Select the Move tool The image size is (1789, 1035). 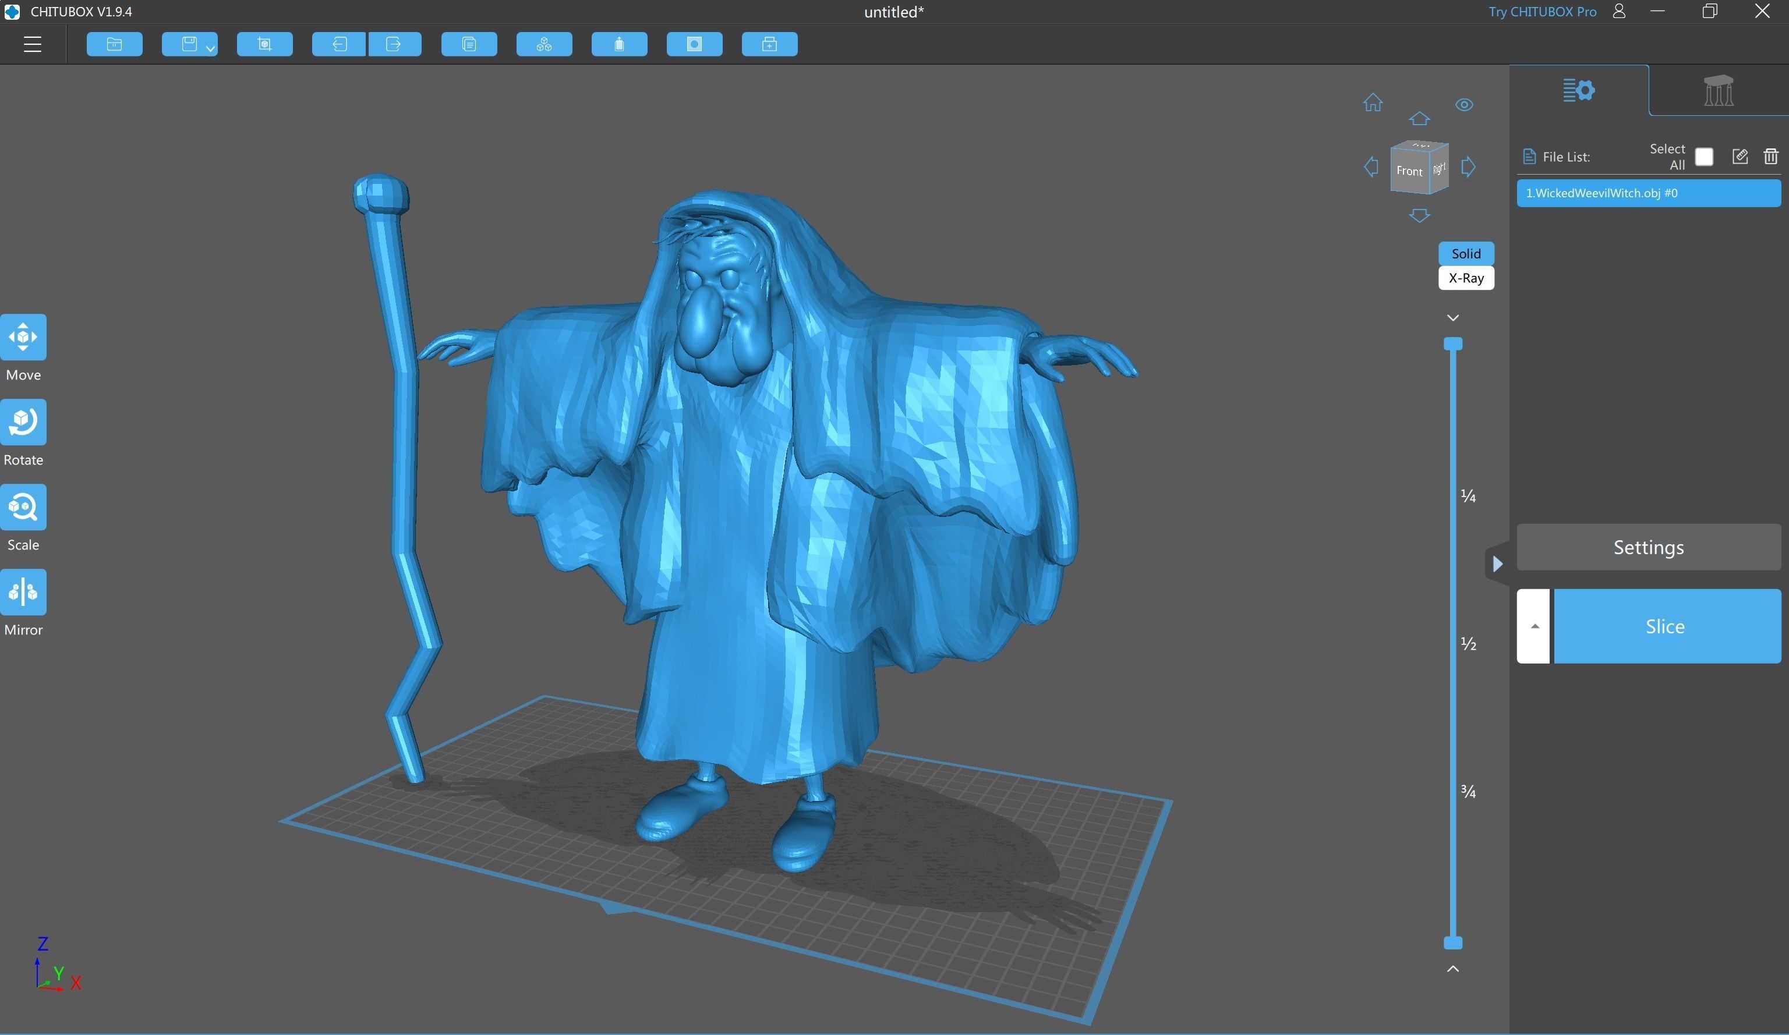(x=23, y=338)
